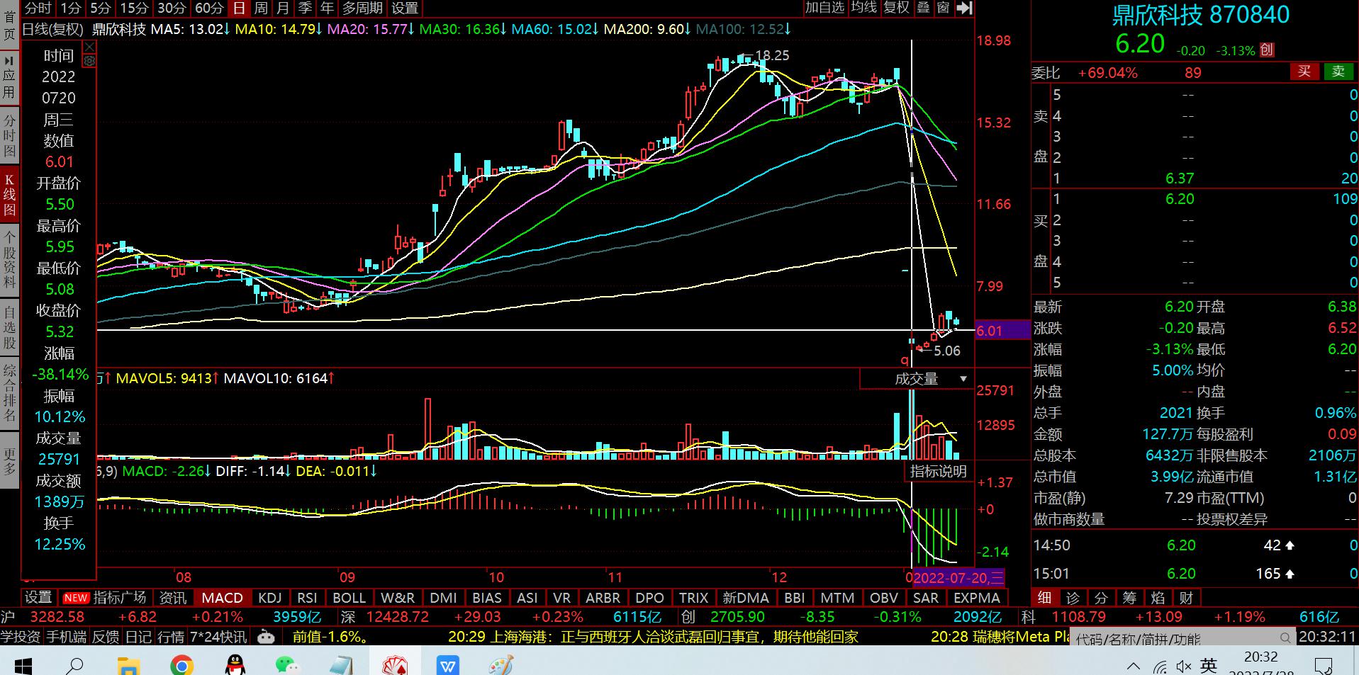Screen dimensions: 1359x675
Task: Open WeChat from taskbar
Action: click(x=287, y=665)
